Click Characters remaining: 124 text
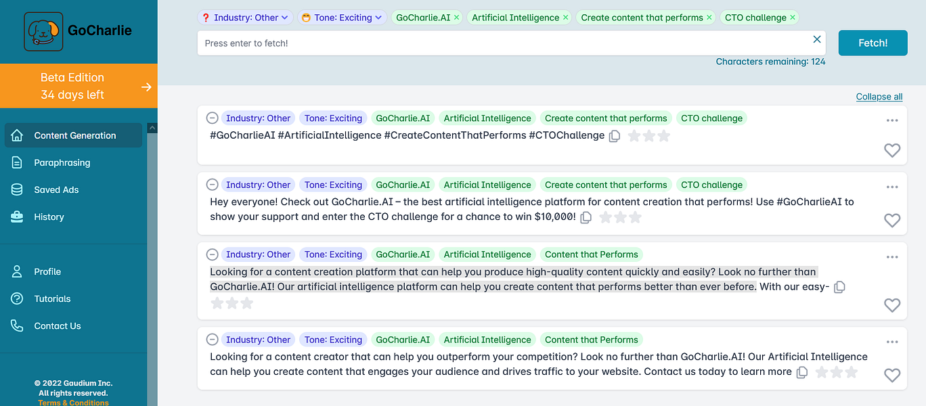This screenshot has height=406, width=926. pos(770,62)
